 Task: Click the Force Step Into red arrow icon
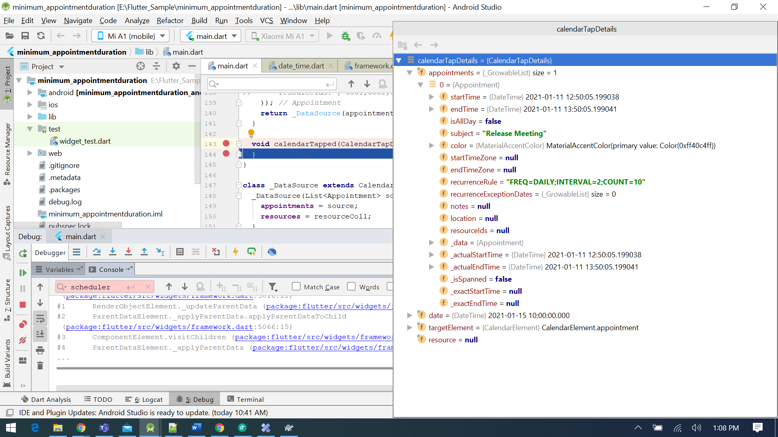[128, 252]
